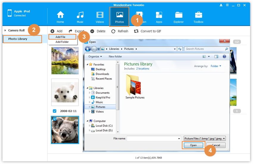Expand the Camera Roll tree arrow

(5, 30)
